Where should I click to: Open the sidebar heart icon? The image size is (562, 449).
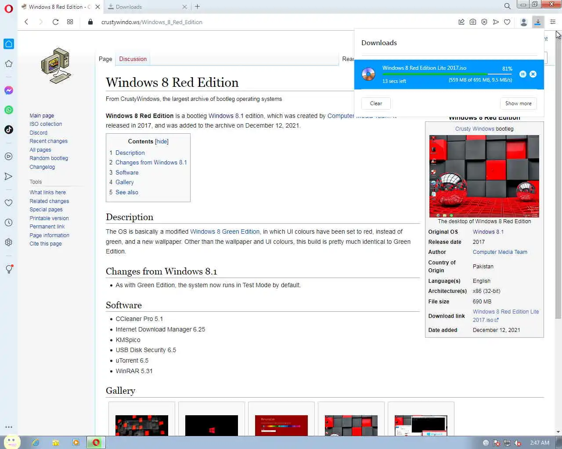pos(9,203)
